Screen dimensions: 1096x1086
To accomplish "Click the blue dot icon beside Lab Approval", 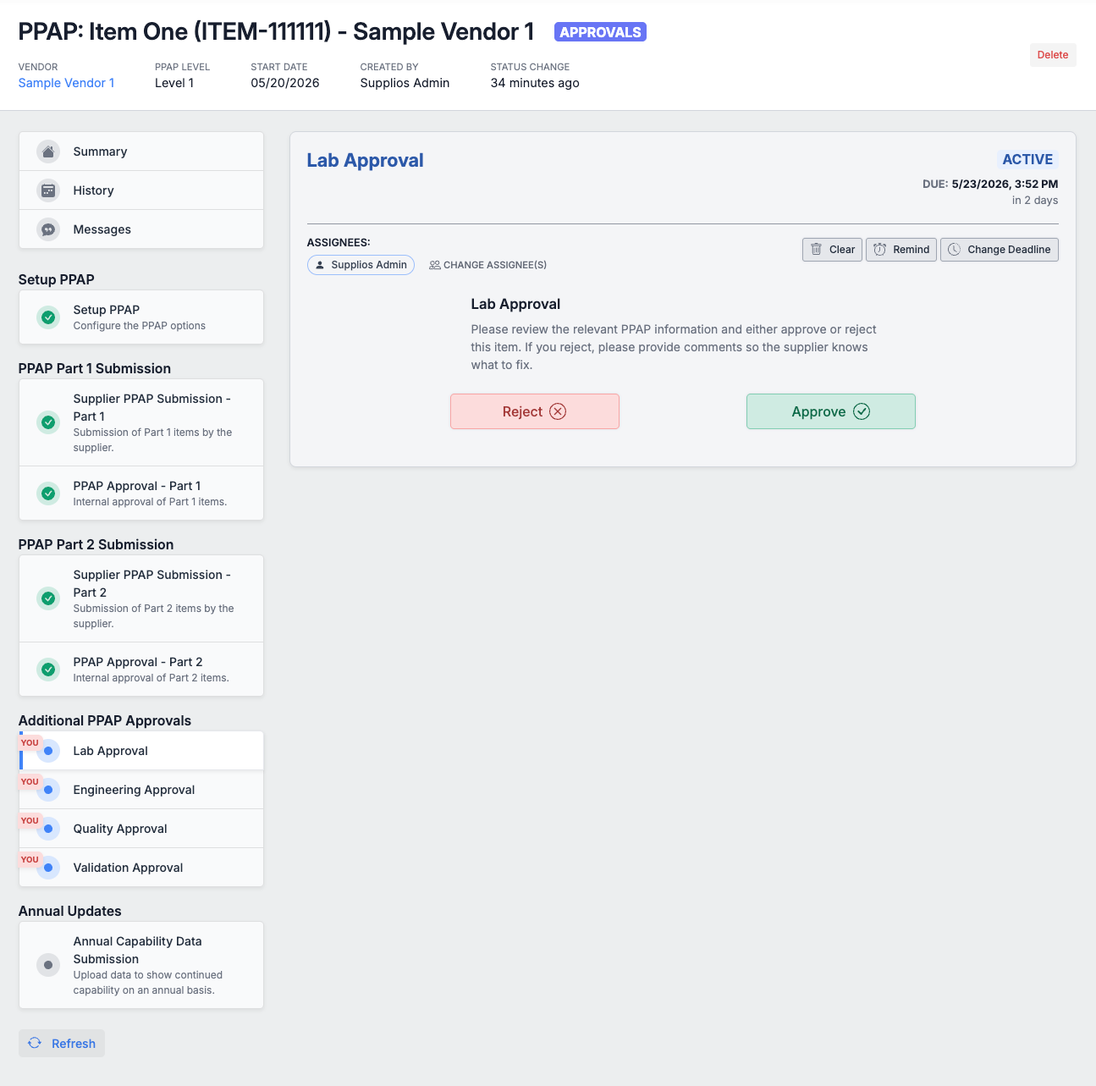I will [x=48, y=751].
